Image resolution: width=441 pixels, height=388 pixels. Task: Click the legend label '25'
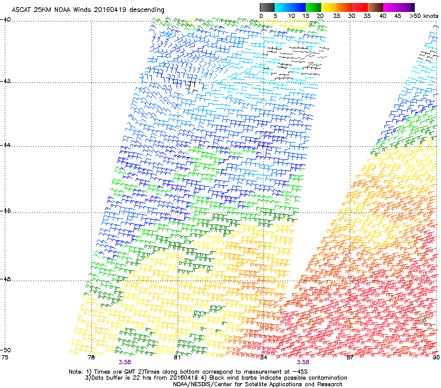point(337,16)
